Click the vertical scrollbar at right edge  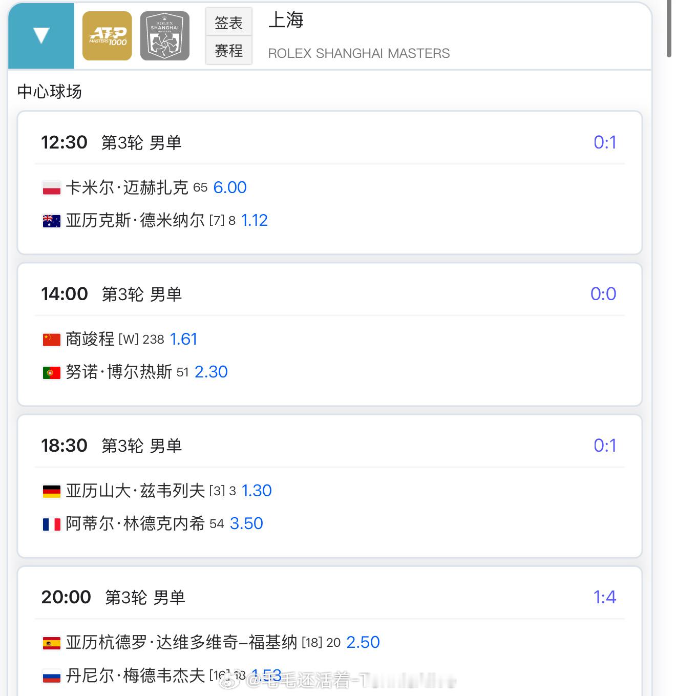(x=669, y=28)
